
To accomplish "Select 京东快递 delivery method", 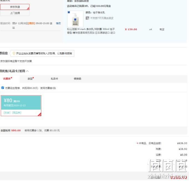I will coord(15,7).
